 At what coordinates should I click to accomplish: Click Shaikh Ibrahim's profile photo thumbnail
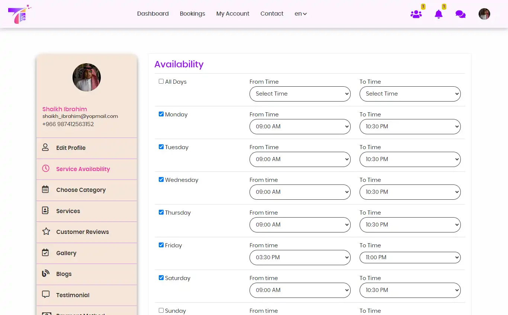[86, 77]
